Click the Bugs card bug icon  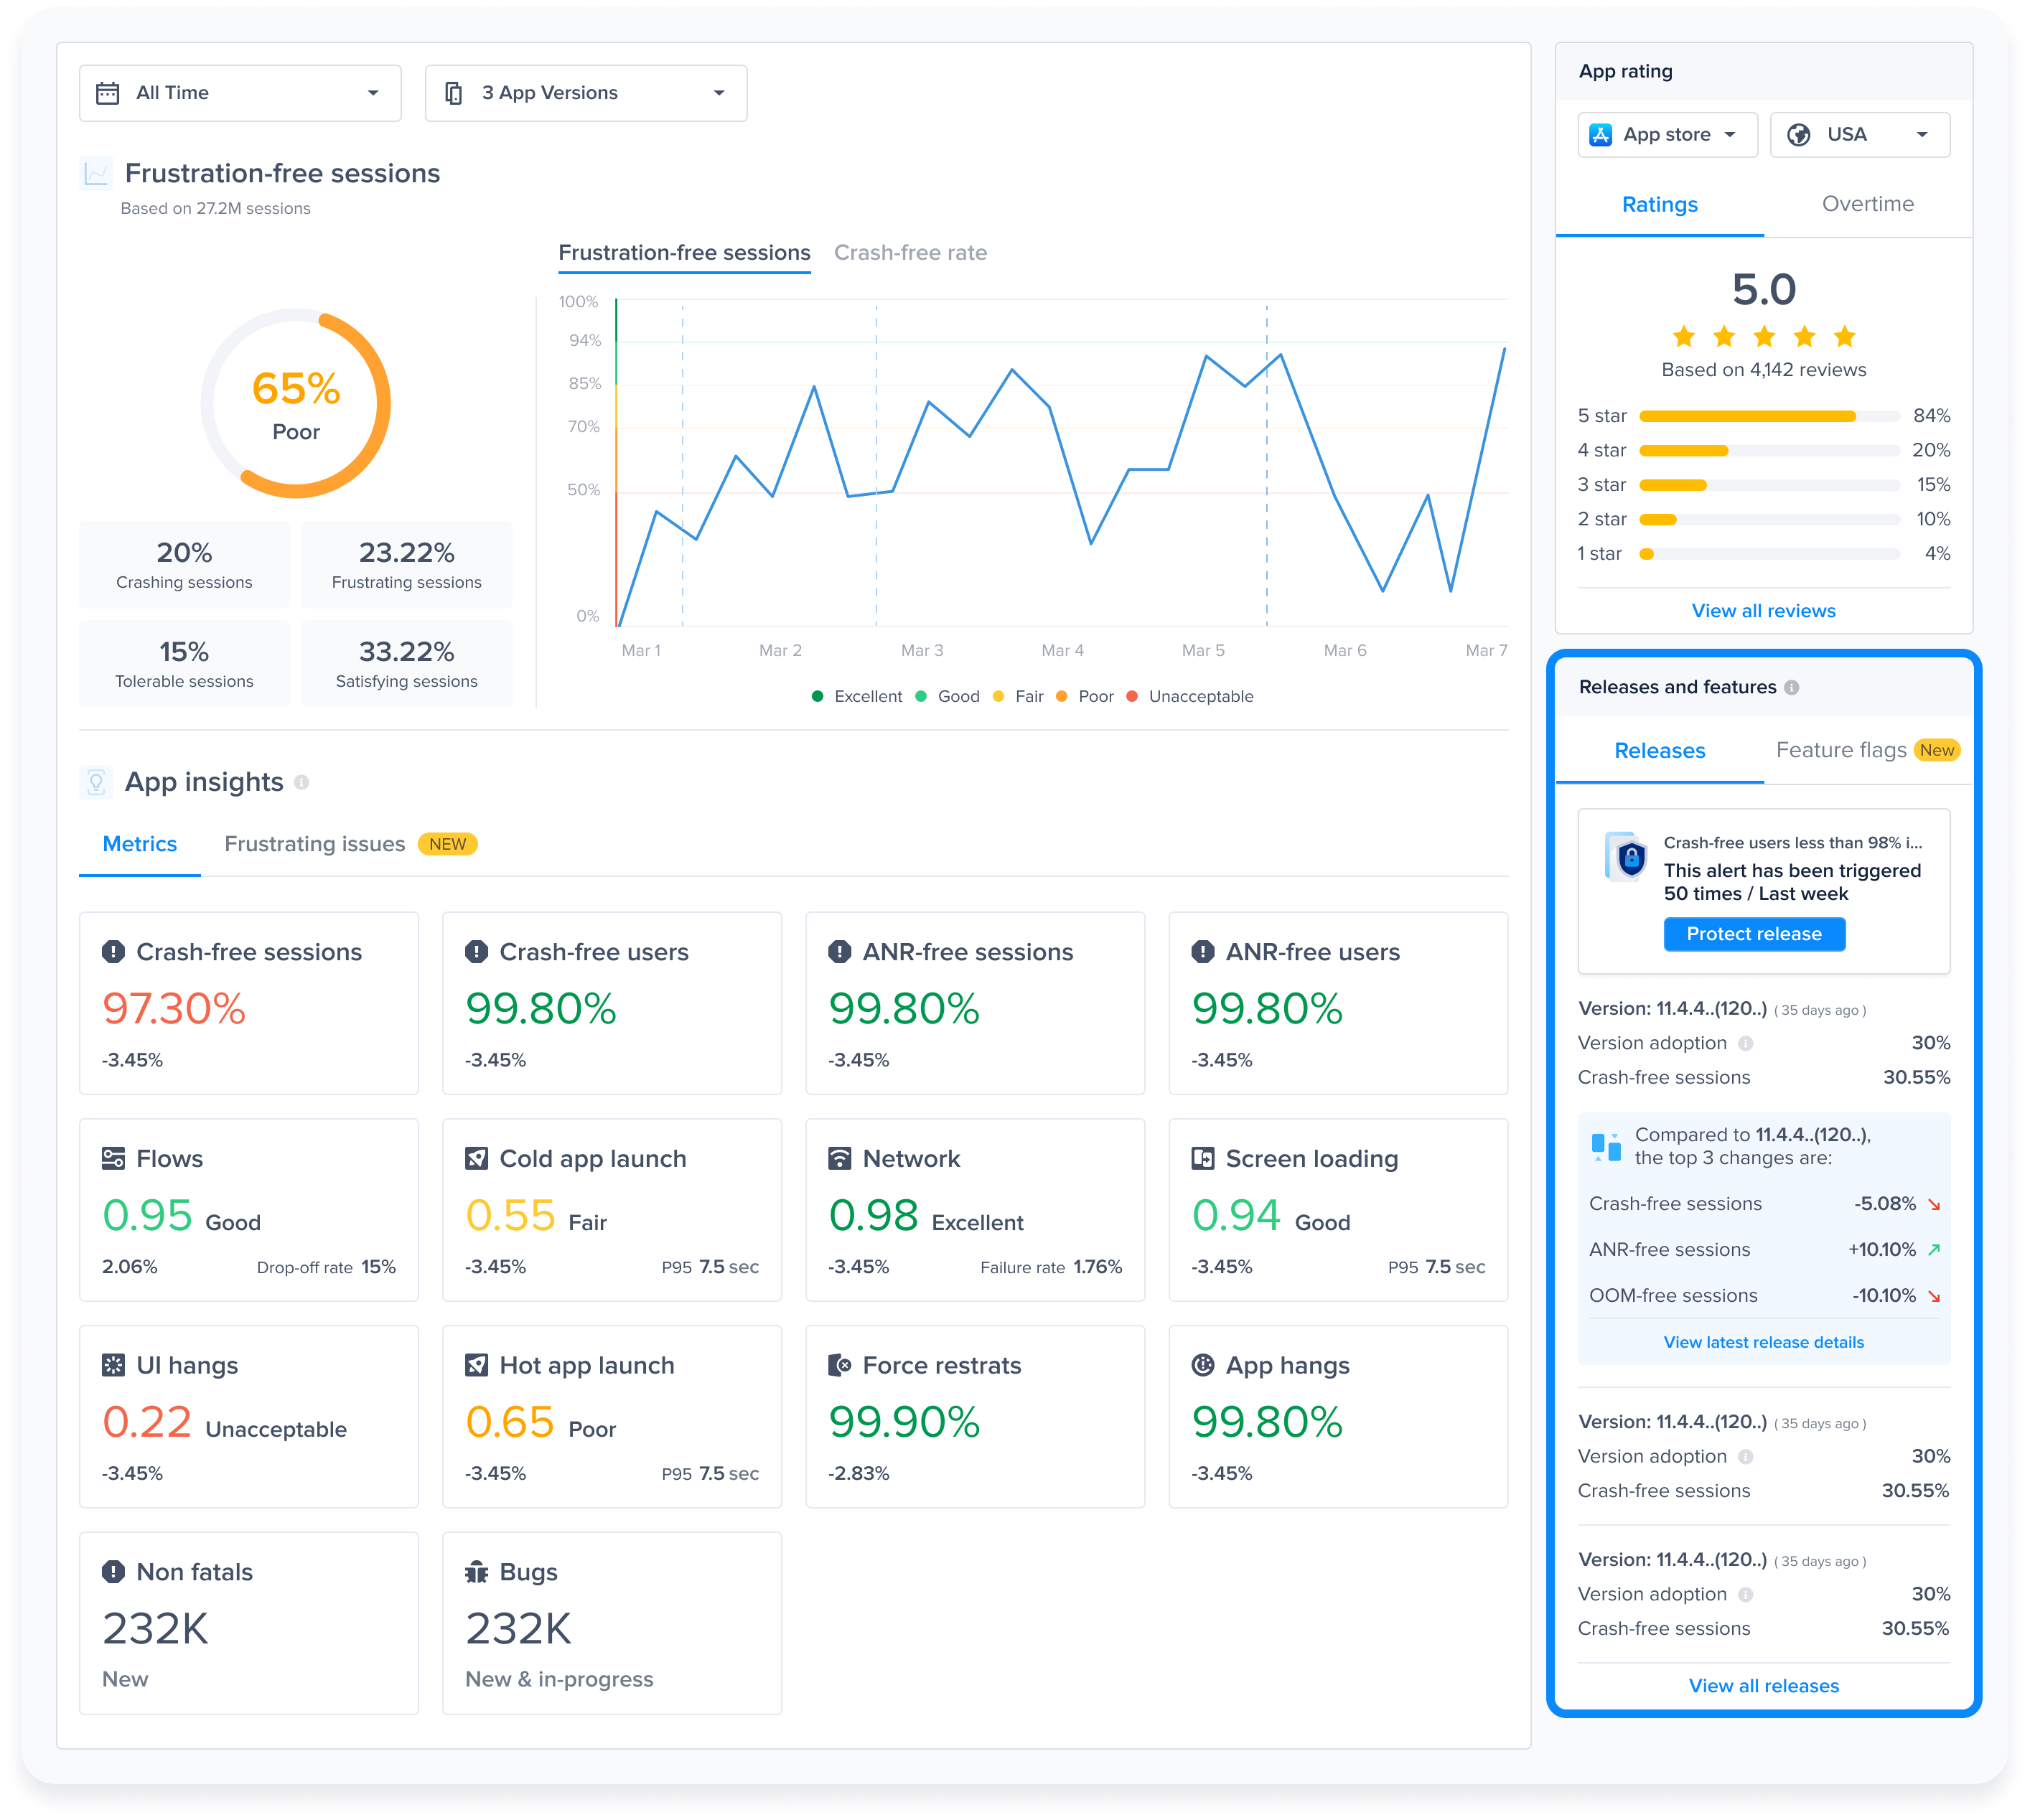[x=476, y=1572]
